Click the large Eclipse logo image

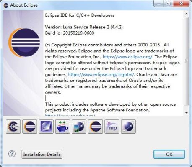point(24,43)
